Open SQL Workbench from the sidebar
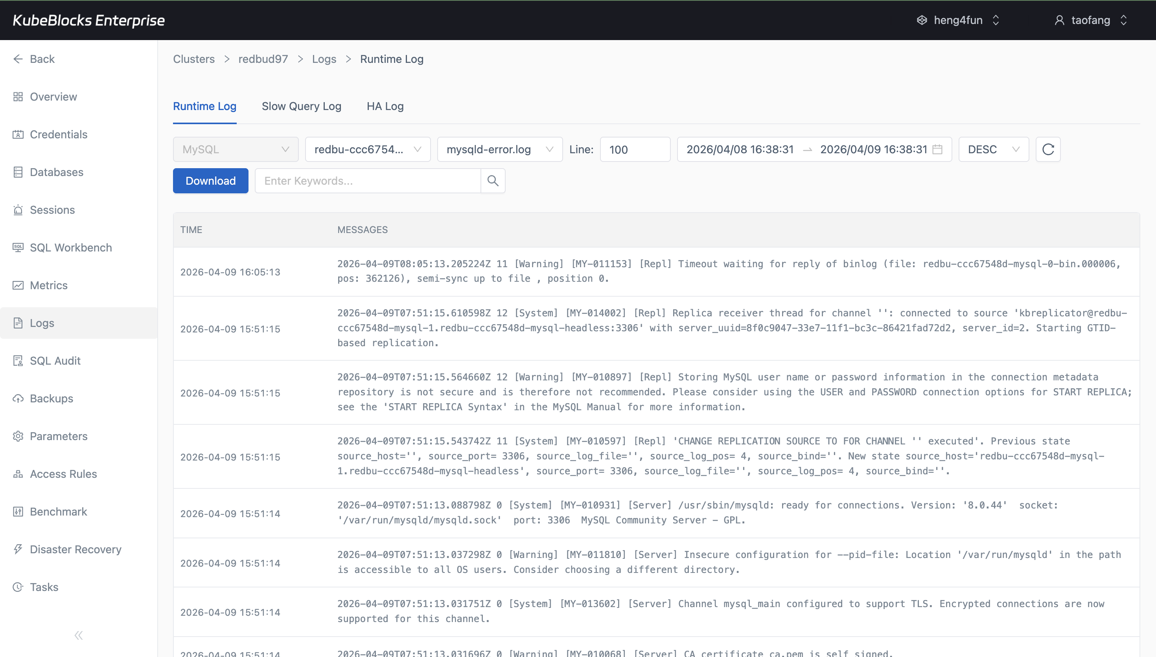This screenshot has width=1156, height=657. pos(71,247)
